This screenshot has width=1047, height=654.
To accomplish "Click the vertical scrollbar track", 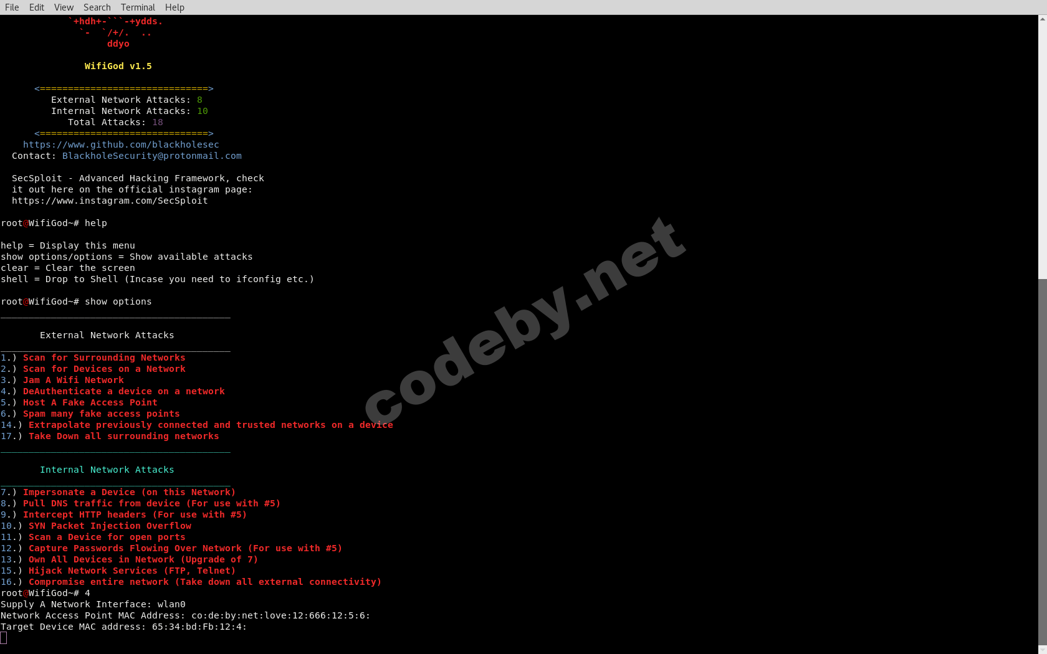I will [1042, 334].
